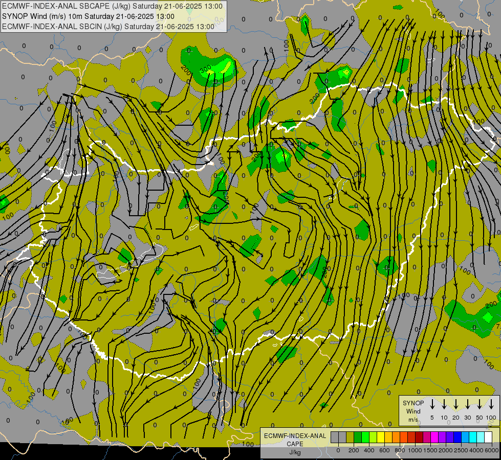This screenshot has width=501, height=460.
Task: Select the amber swatch right of 600 tick
Action: pyautogui.click(x=388, y=438)
